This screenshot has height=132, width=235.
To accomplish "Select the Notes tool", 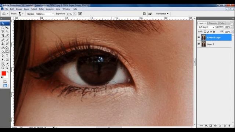I will tap(3, 64).
